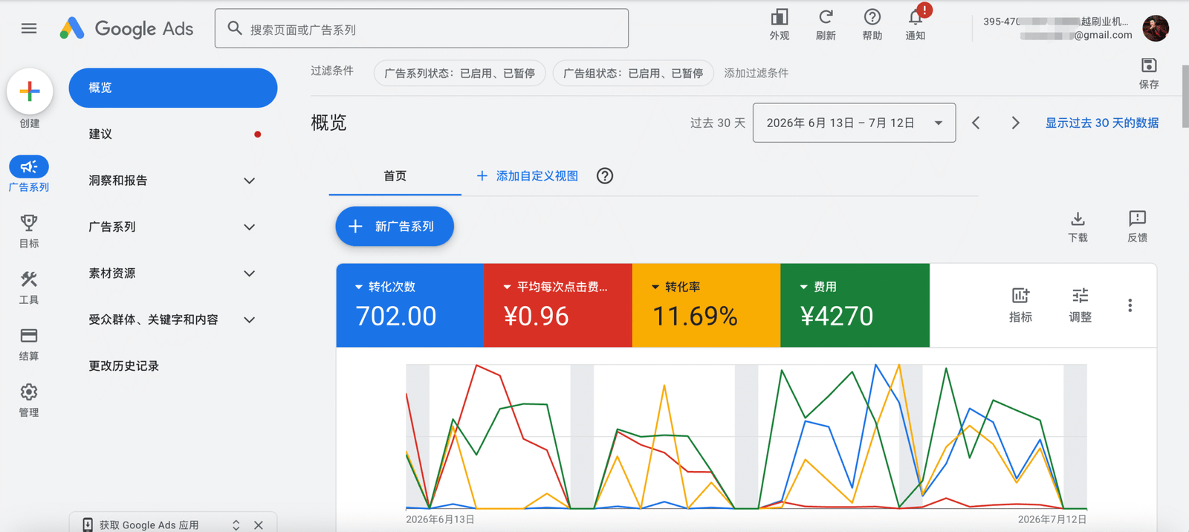Open the three-dot more options menu by the chart
This screenshot has width=1189, height=532.
(x=1130, y=305)
